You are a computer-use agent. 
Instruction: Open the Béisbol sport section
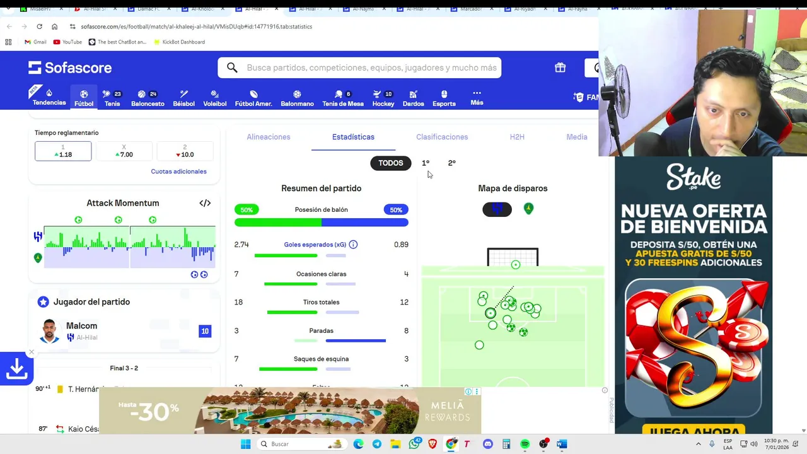tap(183, 98)
